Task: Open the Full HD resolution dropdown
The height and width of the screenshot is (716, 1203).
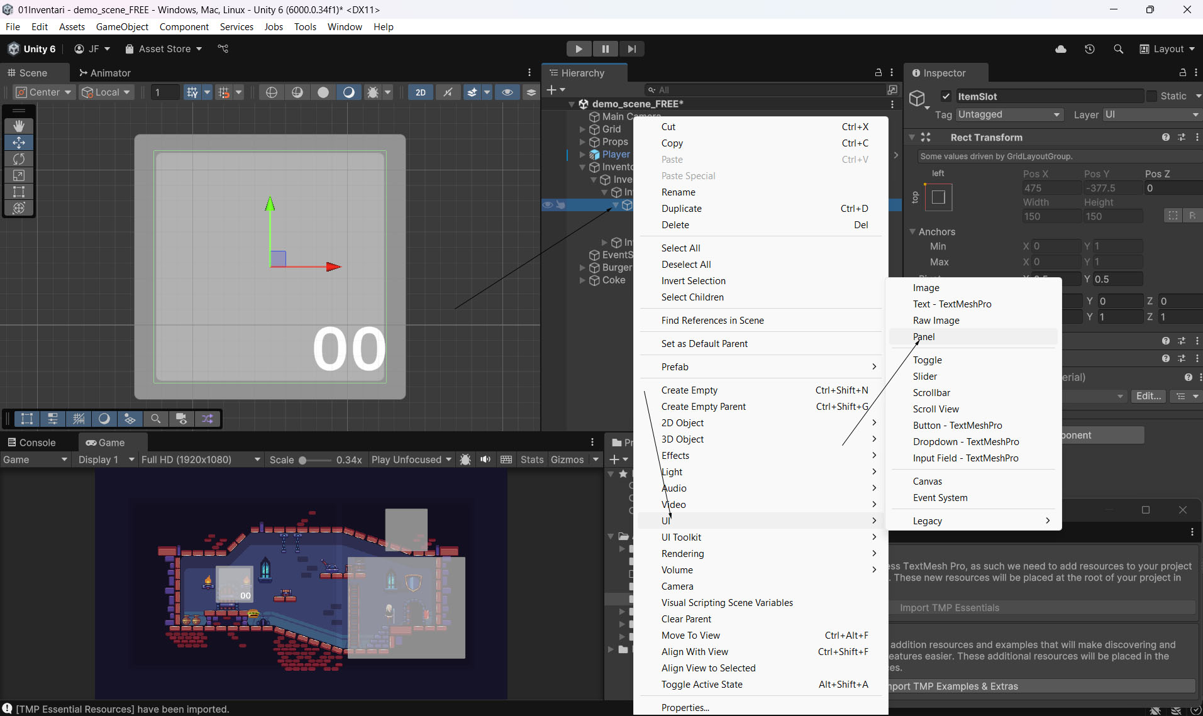Action: [x=200, y=460]
